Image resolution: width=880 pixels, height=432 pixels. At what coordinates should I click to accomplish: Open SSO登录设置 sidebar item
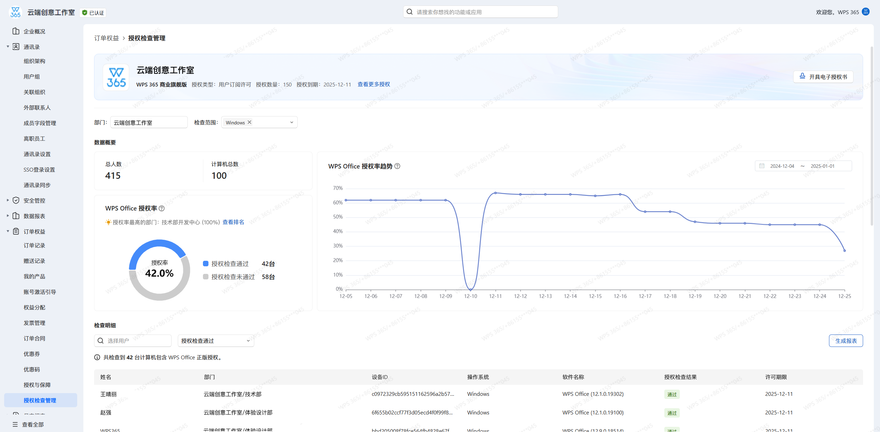pos(39,169)
